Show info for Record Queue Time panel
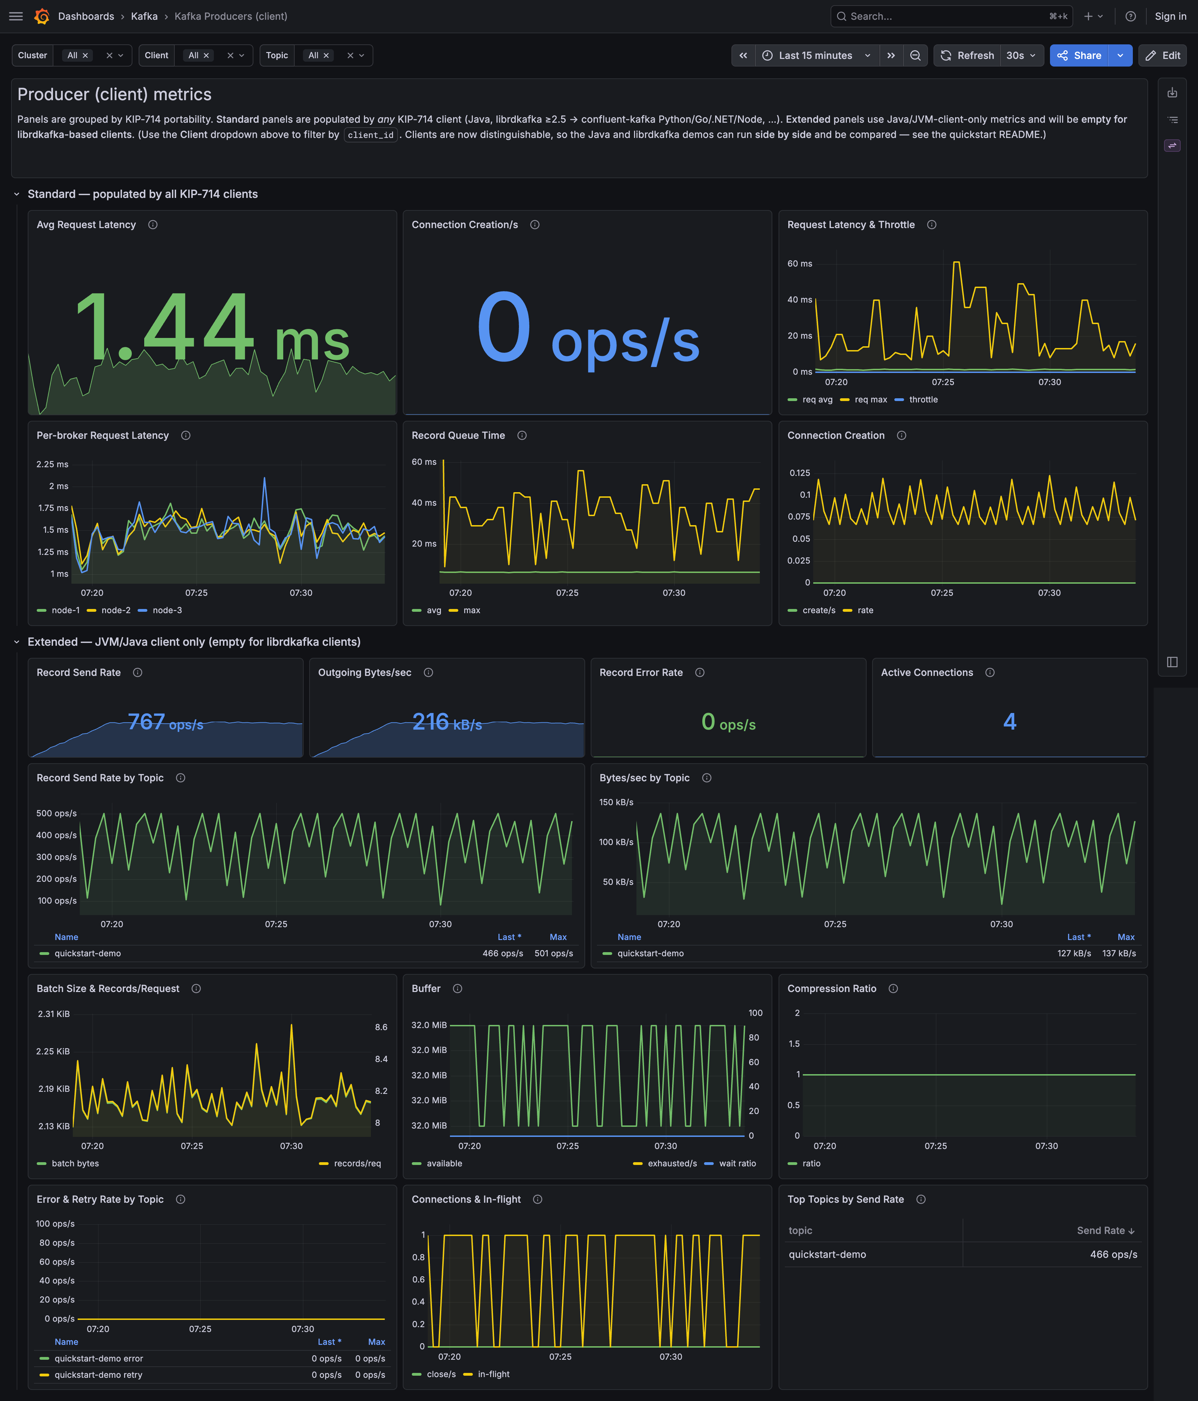Image resolution: width=1198 pixels, height=1401 pixels. pyautogui.click(x=522, y=435)
